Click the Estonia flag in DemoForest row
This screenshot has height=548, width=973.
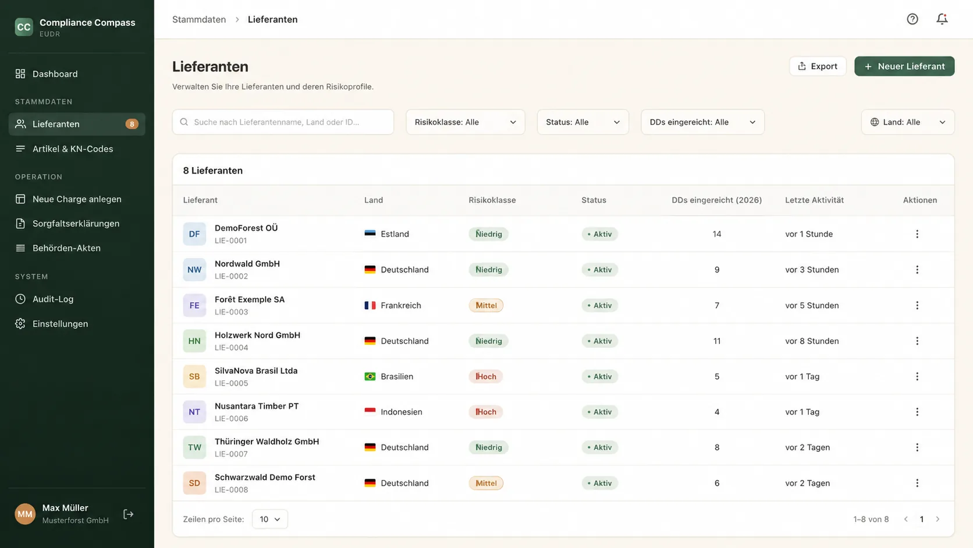[370, 234]
